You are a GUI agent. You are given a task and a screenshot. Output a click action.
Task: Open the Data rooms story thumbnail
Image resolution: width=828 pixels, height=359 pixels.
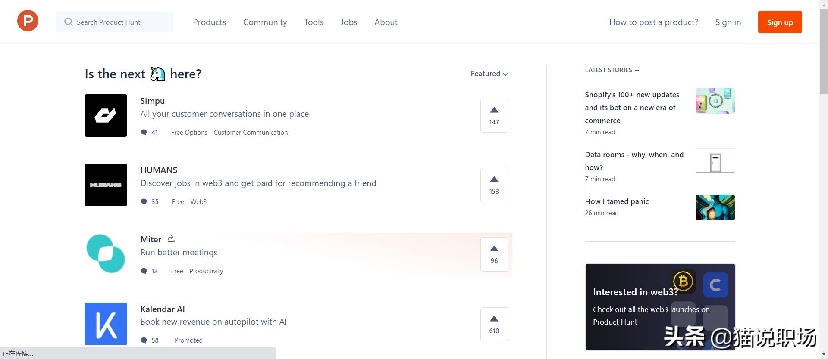[715, 161]
